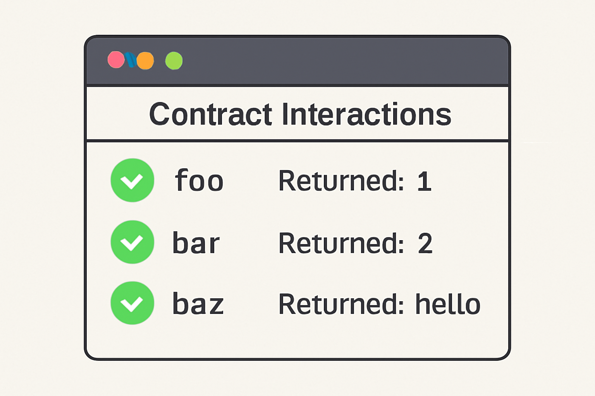Click the red window dot
The height and width of the screenshot is (396, 595).
point(116,60)
